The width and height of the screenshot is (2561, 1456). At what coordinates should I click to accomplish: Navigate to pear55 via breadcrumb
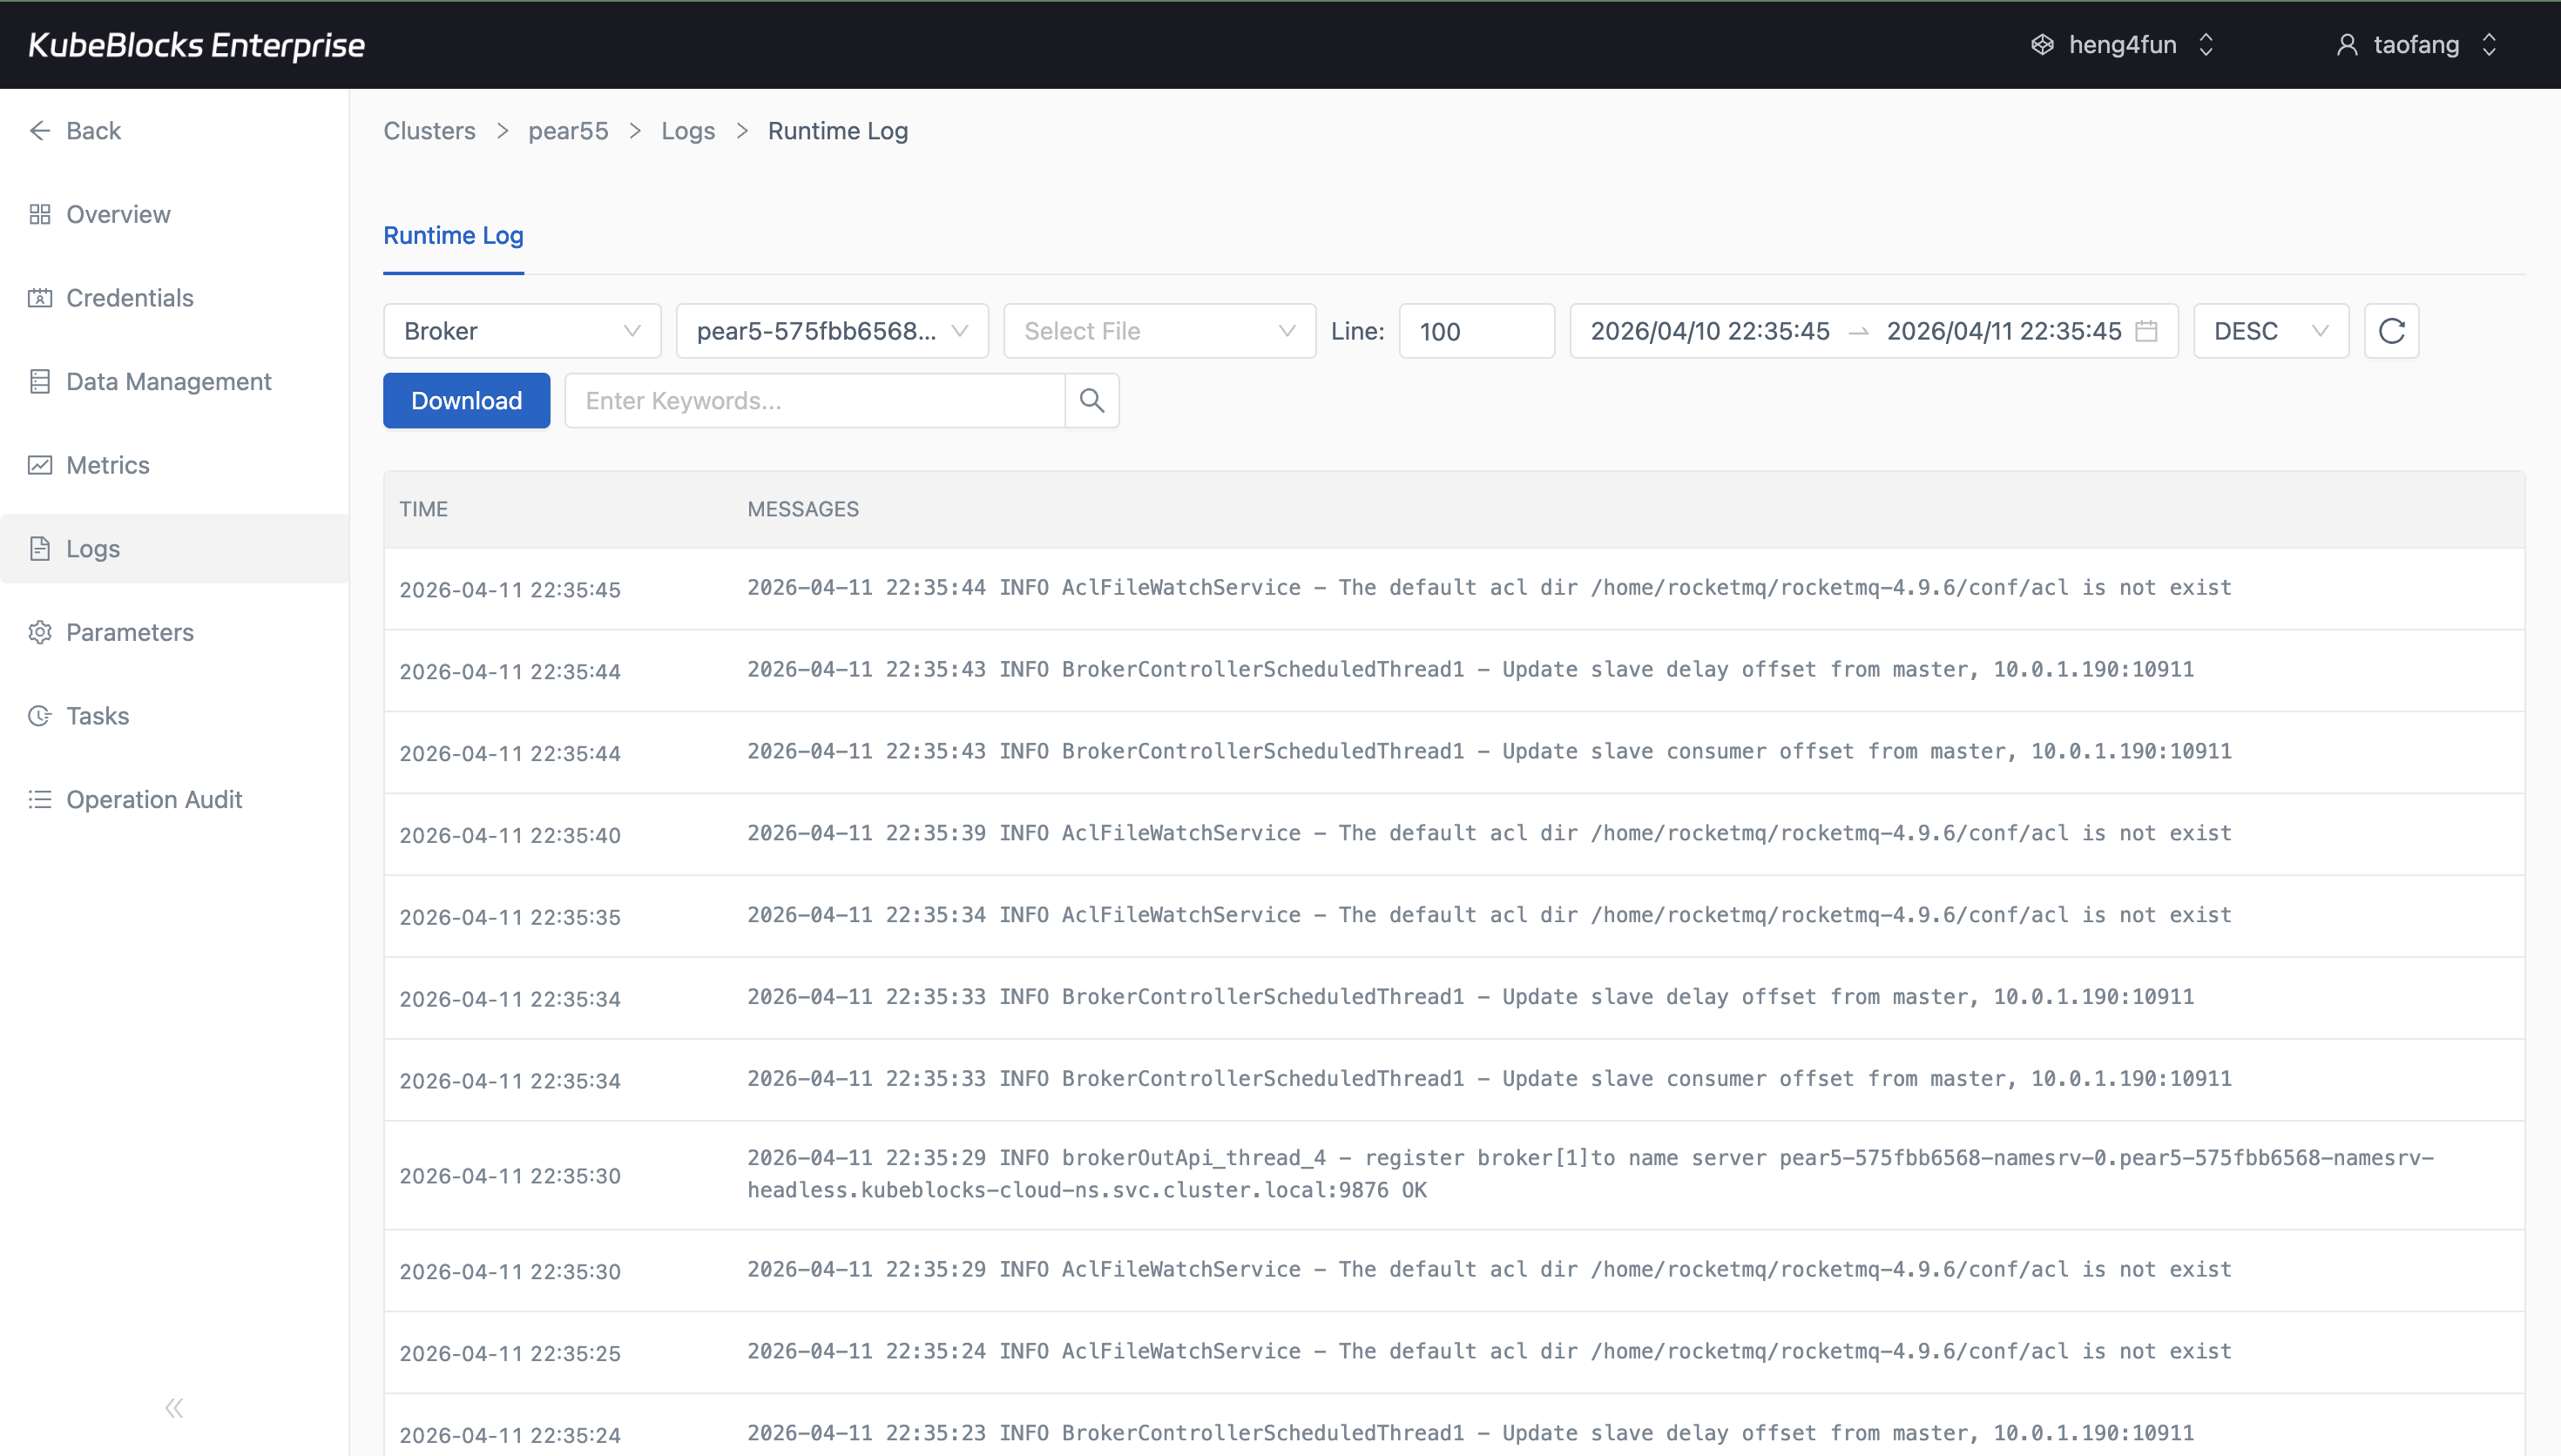click(x=568, y=131)
